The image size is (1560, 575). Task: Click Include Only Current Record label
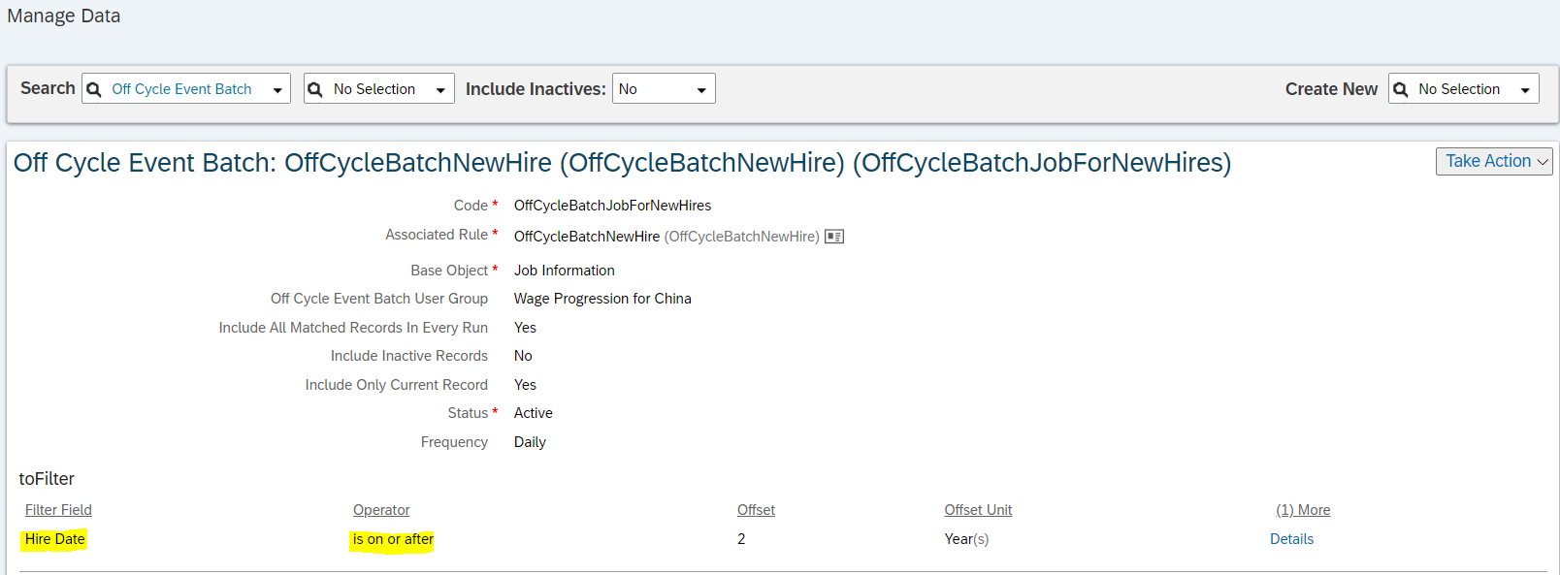pos(396,385)
